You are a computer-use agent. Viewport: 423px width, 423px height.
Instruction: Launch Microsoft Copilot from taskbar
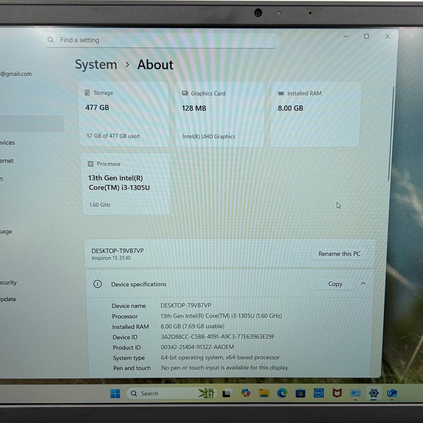pos(246,393)
